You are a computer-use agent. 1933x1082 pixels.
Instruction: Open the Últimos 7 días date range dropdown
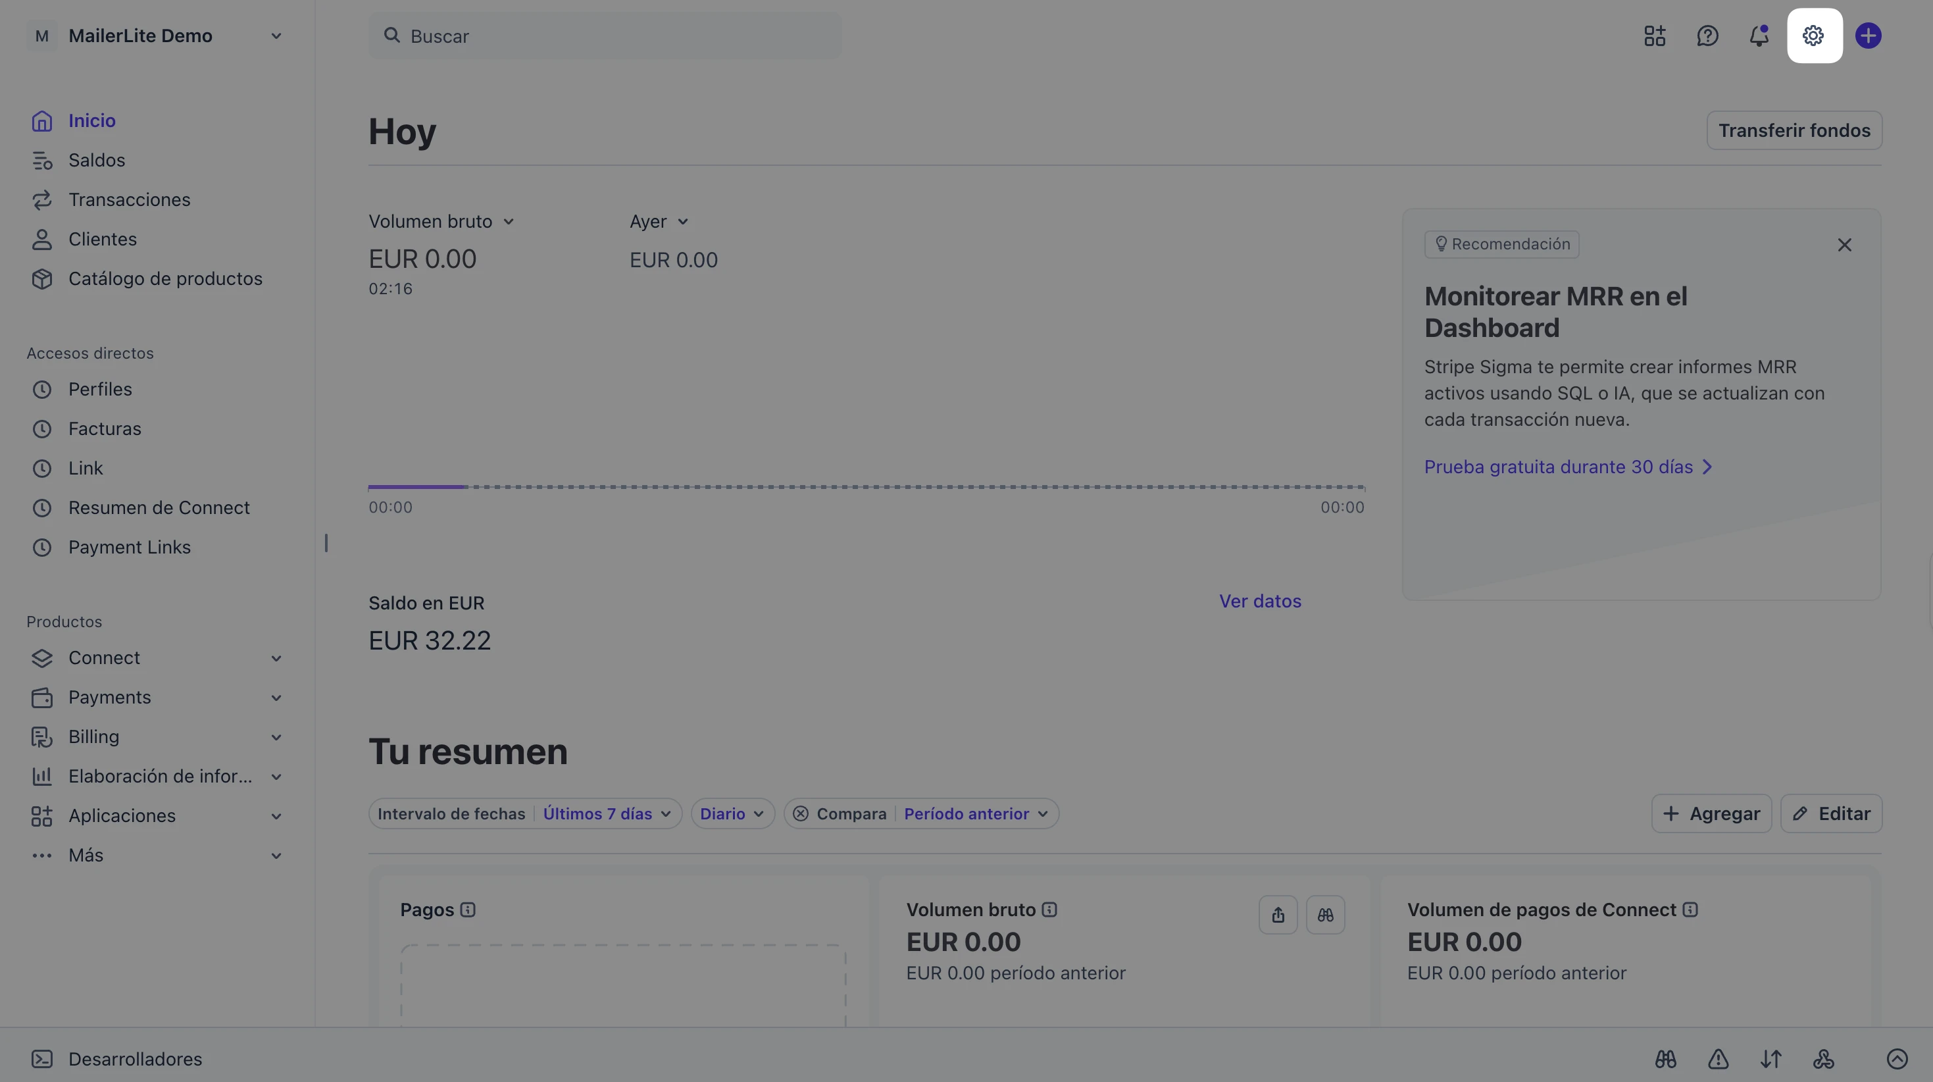tap(607, 814)
